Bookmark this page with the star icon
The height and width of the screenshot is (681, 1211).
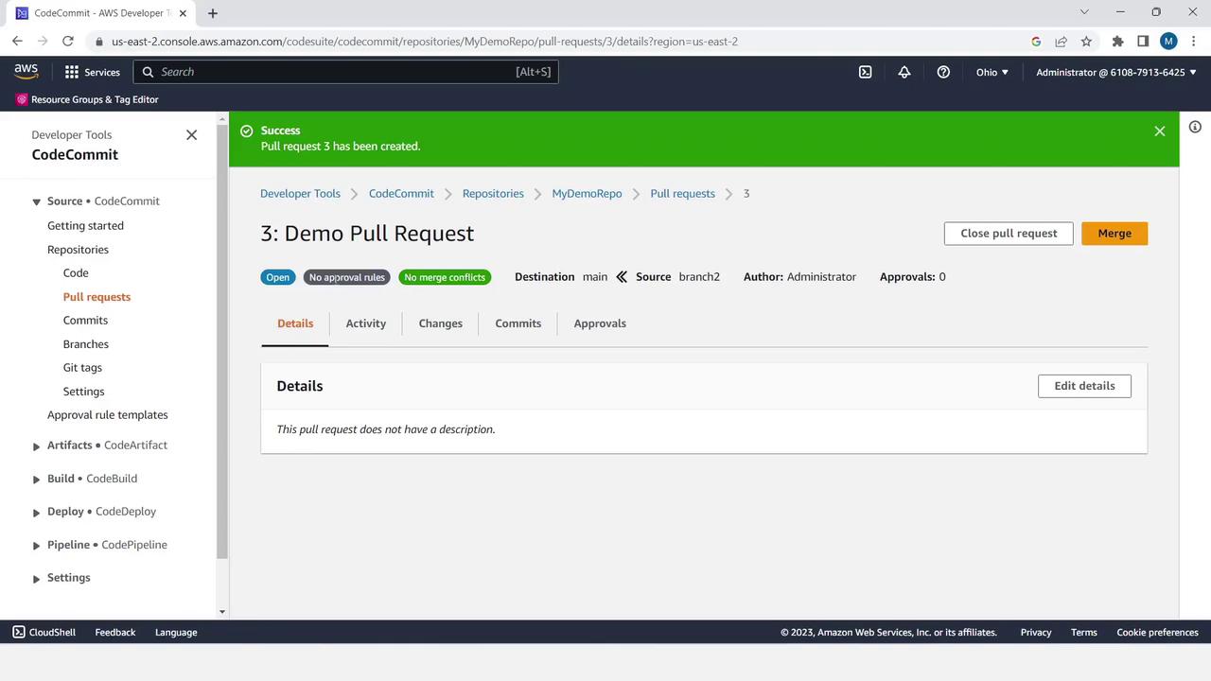[1086, 42]
